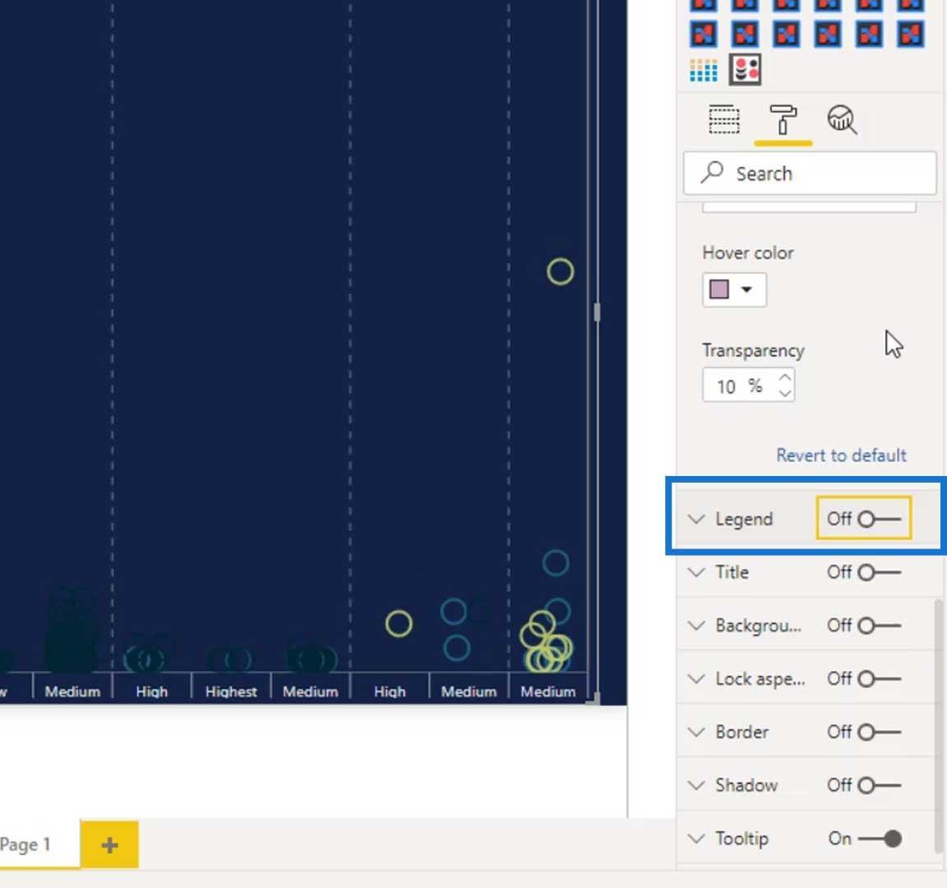Click the Revert to default link
This screenshot has width=947, height=888.
841,455
